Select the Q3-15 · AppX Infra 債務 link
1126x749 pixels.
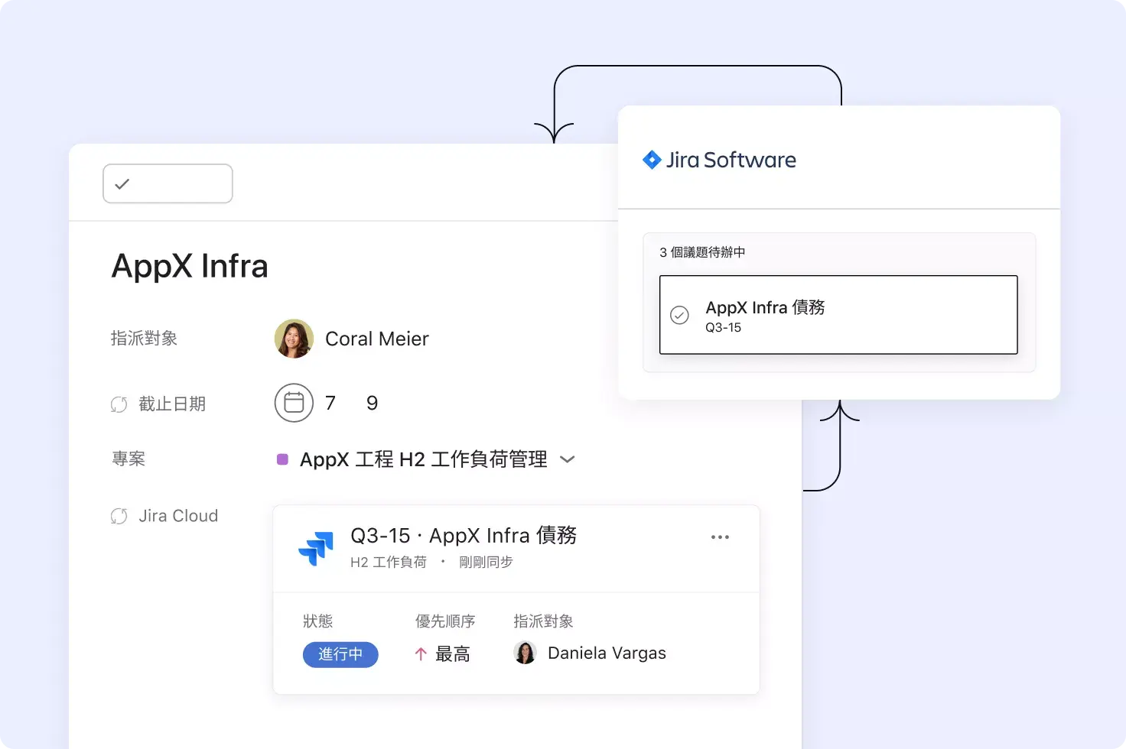click(x=463, y=536)
